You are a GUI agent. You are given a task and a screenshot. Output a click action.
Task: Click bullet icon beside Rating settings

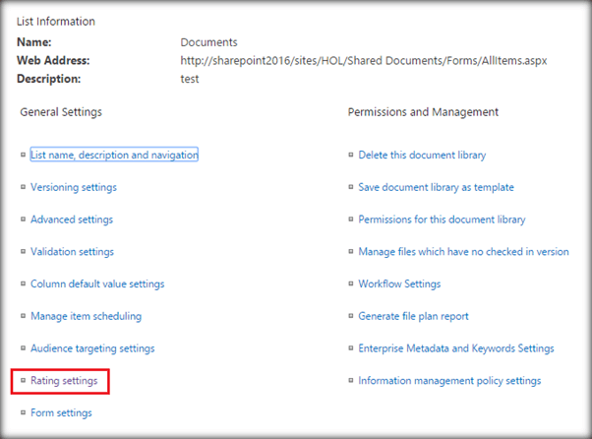23,381
